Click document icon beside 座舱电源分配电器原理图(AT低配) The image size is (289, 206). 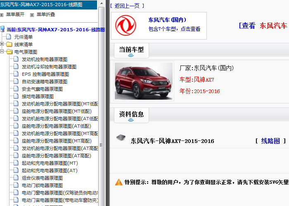16,126
